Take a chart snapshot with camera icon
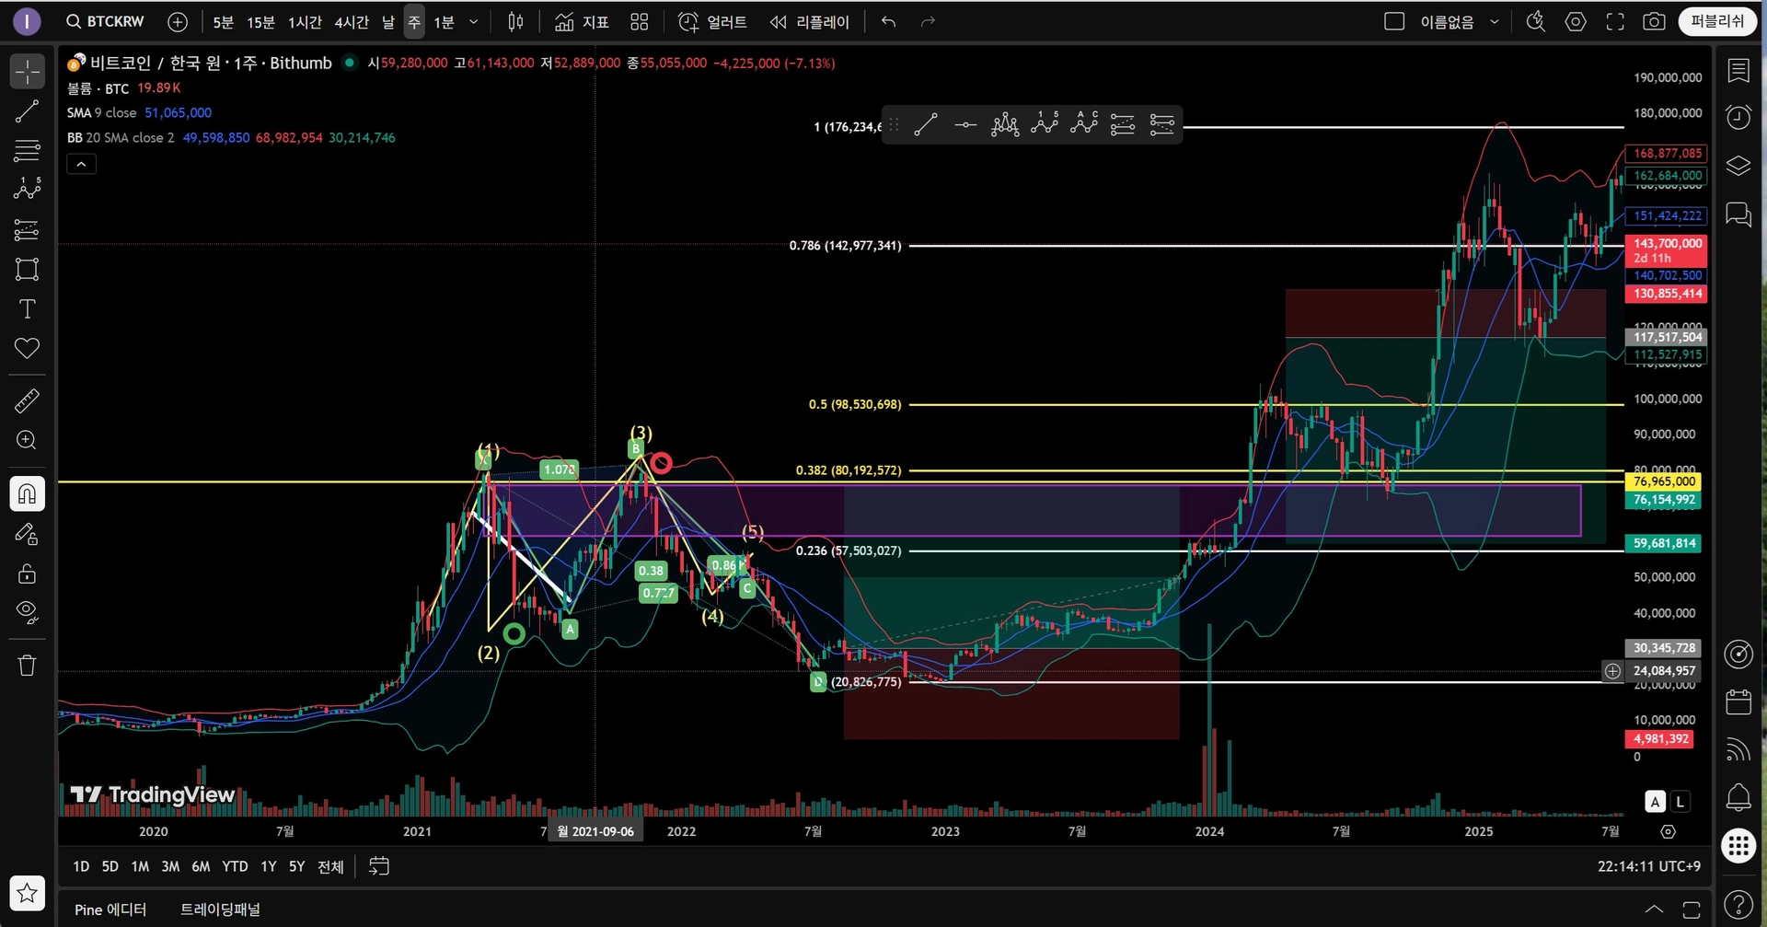The width and height of the screenshot is (1767, 927). (x=1654, y=22)
